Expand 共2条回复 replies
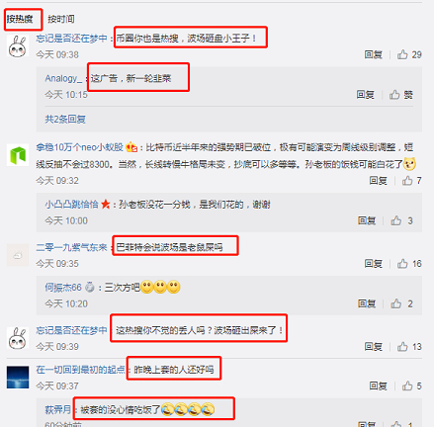This screenshot has width=434, height=427. [x=65, y=119]
